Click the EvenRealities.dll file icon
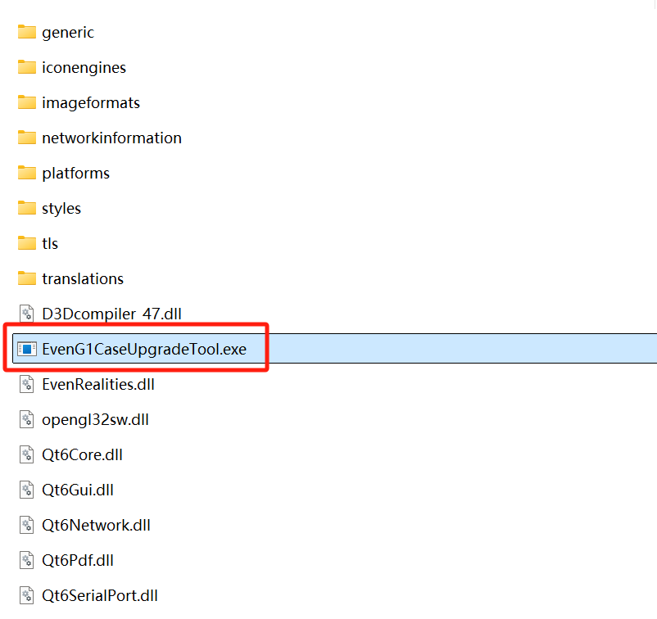657x619 pixels. [x=27, y=384]
